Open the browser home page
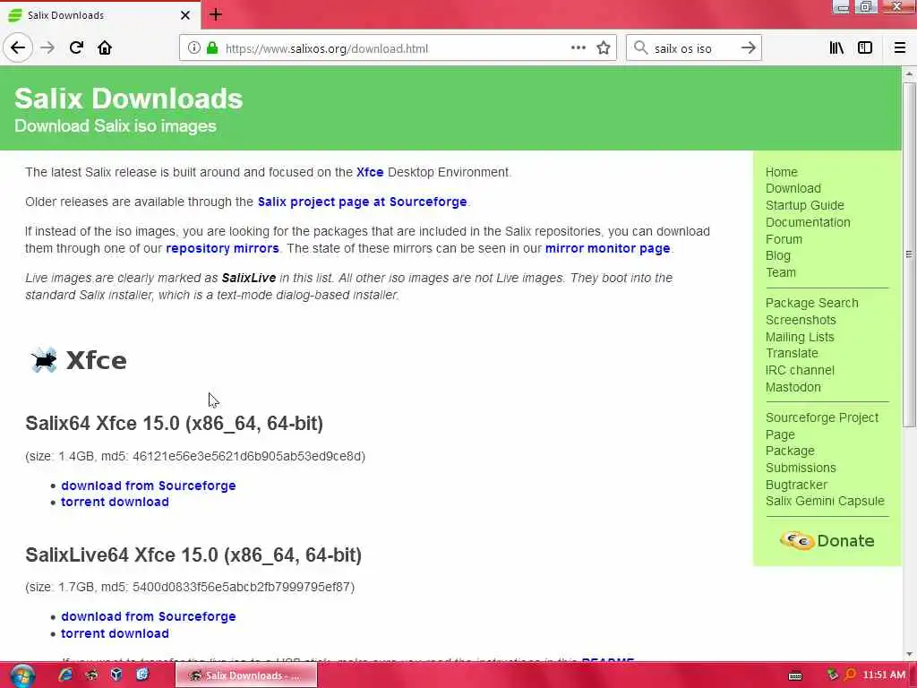Image resolution: width=917 pixels, height=688 pixels. (x=105, y=48)
